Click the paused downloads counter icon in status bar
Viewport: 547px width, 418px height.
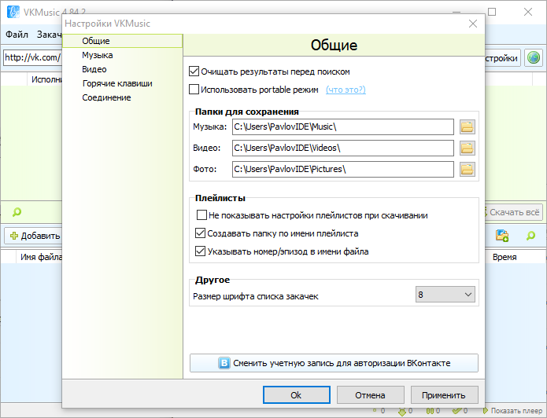click(430, 411)
